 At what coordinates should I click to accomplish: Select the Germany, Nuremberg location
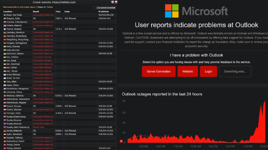pos(16,36)
